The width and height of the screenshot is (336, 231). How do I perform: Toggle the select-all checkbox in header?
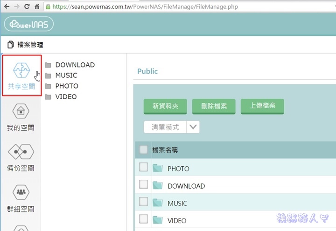click(x=144, y=149)
